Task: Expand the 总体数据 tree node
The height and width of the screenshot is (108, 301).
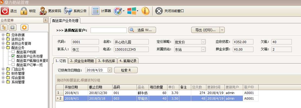Action: [3, 35]
